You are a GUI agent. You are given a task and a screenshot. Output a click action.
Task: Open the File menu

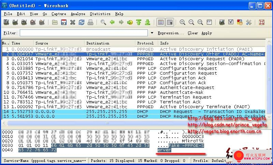pos(8,14)
